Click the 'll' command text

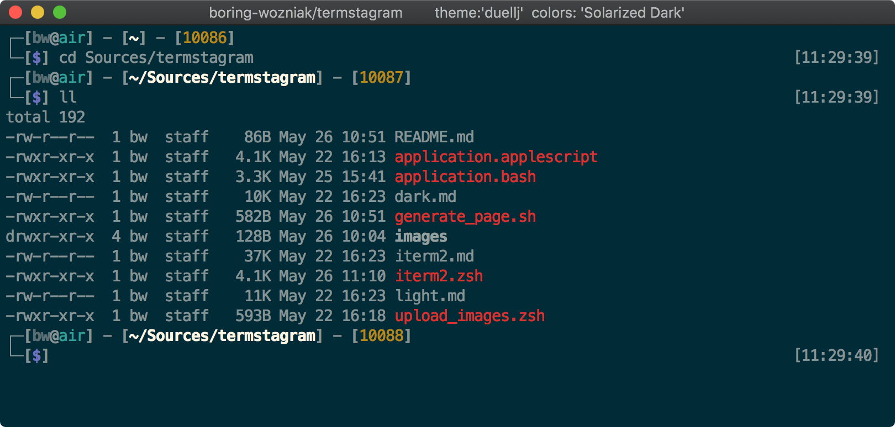click(x=68, y=97)
